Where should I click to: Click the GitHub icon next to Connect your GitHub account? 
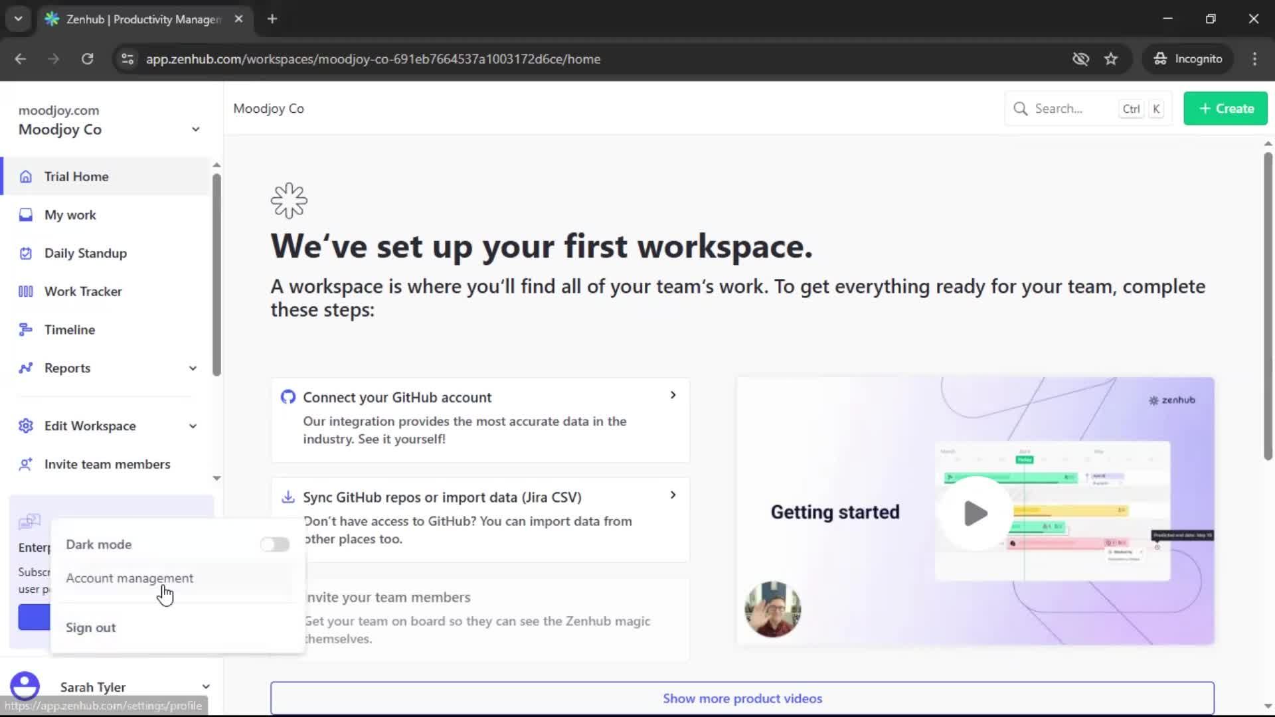click(288, 396)
